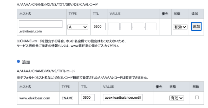Open the TYPE dropdown showing A
The height and width of the screenshot is (108, 208).
click(78, 27)
